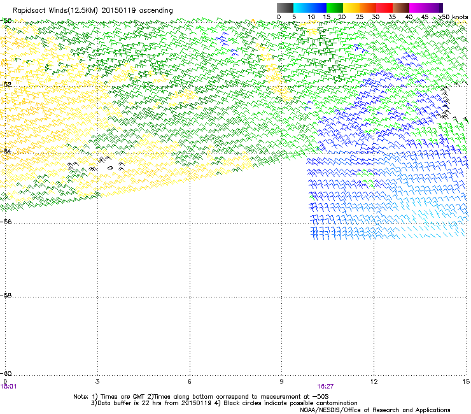This screenshot has width=471, height=414.
Task: Click the magenta-purple 40-50 knots color segment
Action: tap(426, 8)
